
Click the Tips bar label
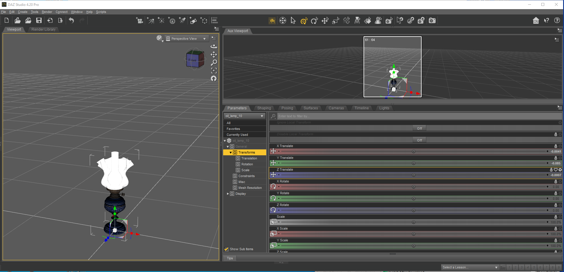(x=230, y=258)
